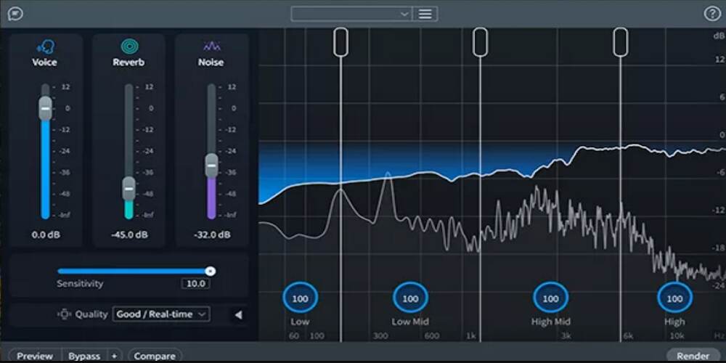Click the Low Mid band 100 knob
This screenshot has height=363, width=726.
point(410,298)
